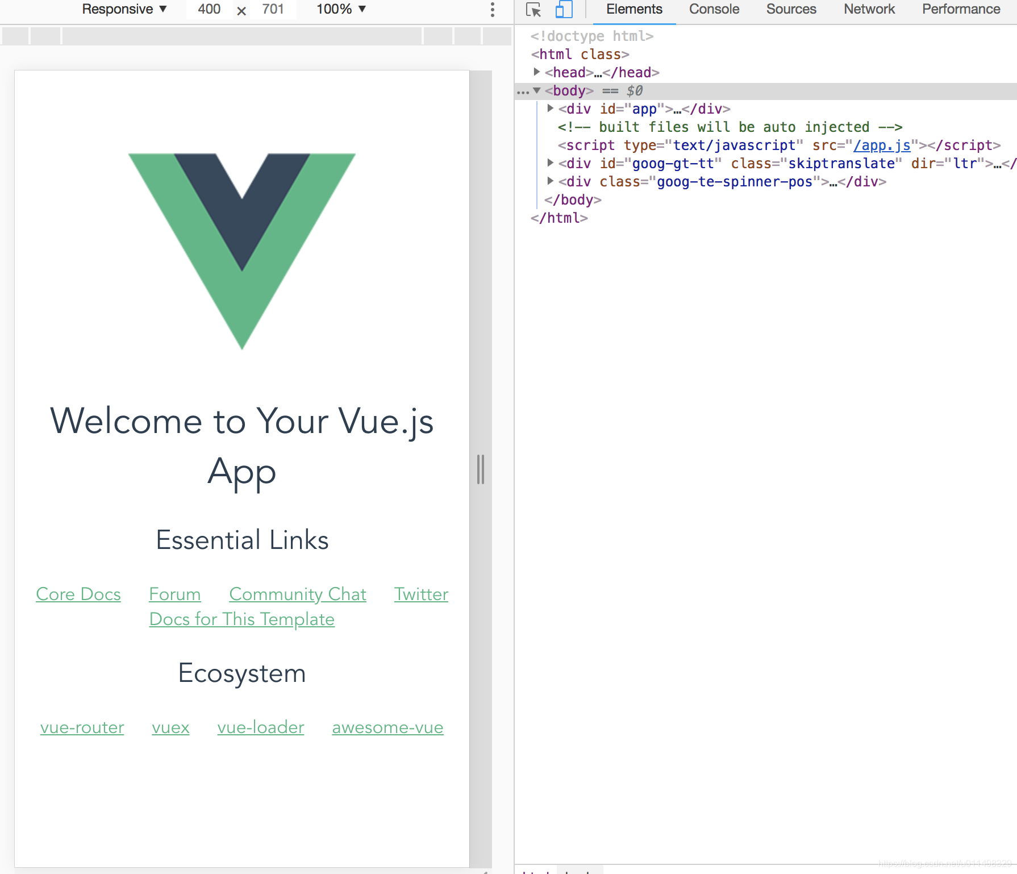Open the 100% zoom dropdown
The width and height of the screenshot is (1017, 874).
click(x=341, y=9)
